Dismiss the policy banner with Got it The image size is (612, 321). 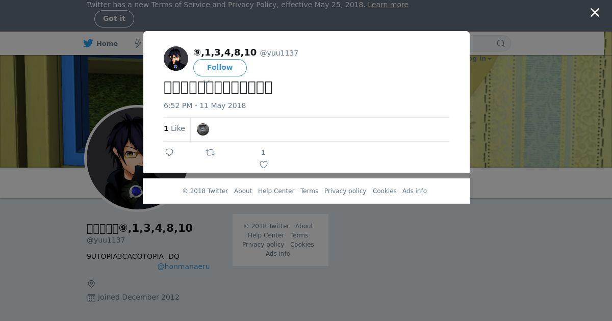pyautogui.click(x=114, y=19)
